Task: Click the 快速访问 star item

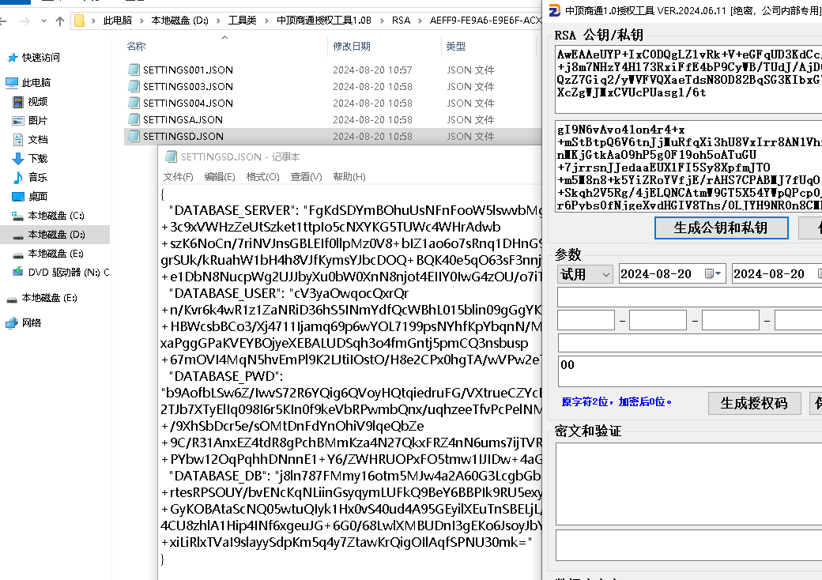Action: click(13, 58)
